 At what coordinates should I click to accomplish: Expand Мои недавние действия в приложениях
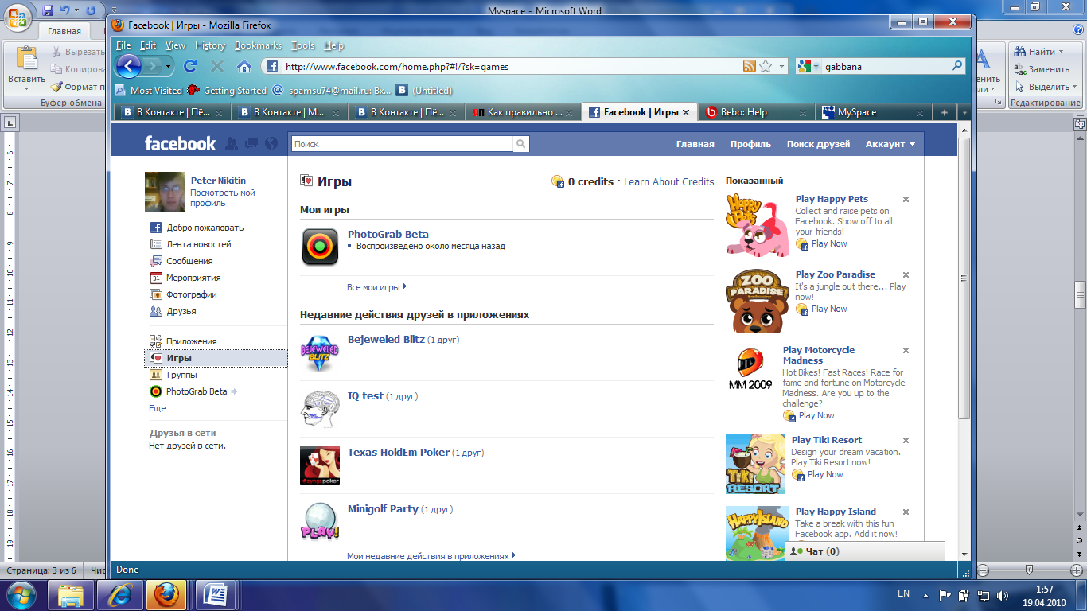431,556
